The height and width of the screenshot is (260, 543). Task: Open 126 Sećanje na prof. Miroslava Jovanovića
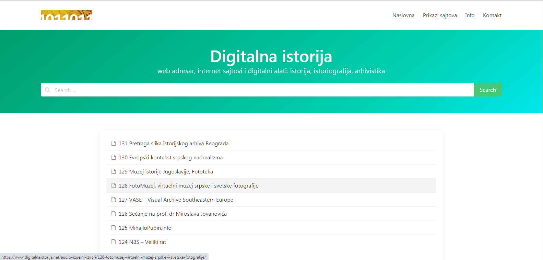coord(173,214)
